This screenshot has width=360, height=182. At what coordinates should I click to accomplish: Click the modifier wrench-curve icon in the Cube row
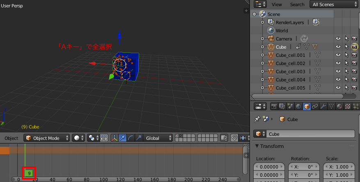[x=298, y=47]
